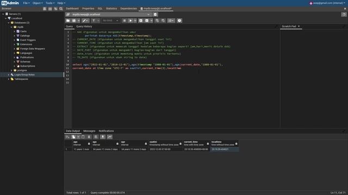
Task: Open the File menu
Action: (26, 3)
